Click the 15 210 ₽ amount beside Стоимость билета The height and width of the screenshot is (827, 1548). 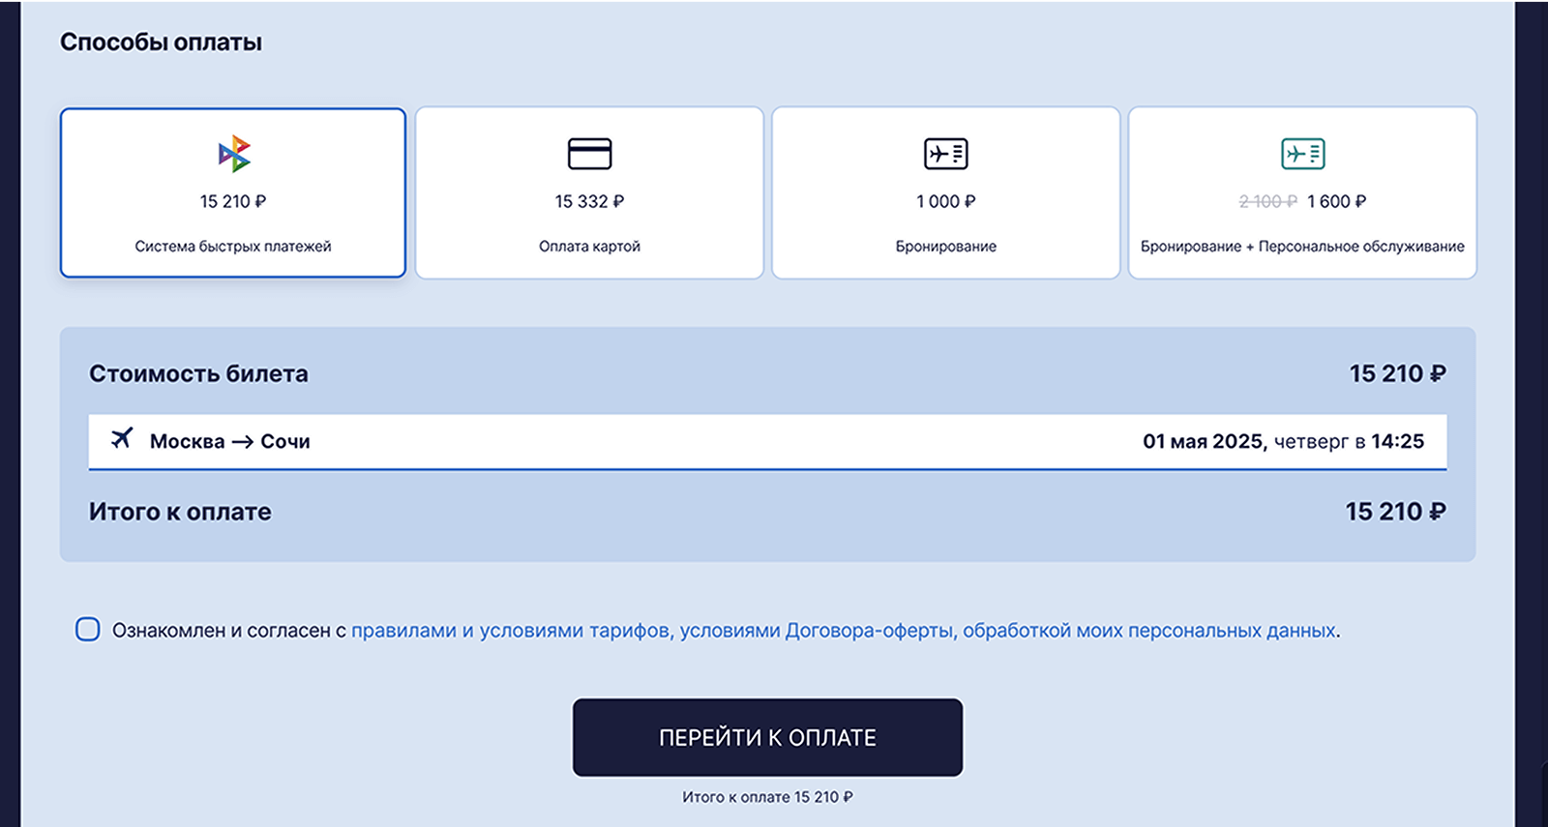[1397, 374]
